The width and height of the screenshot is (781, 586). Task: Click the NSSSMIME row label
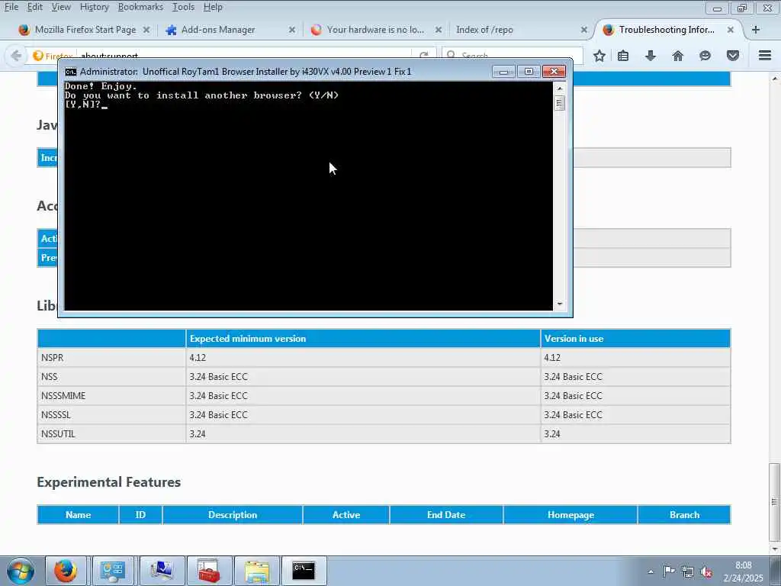(x=63, y=396)
